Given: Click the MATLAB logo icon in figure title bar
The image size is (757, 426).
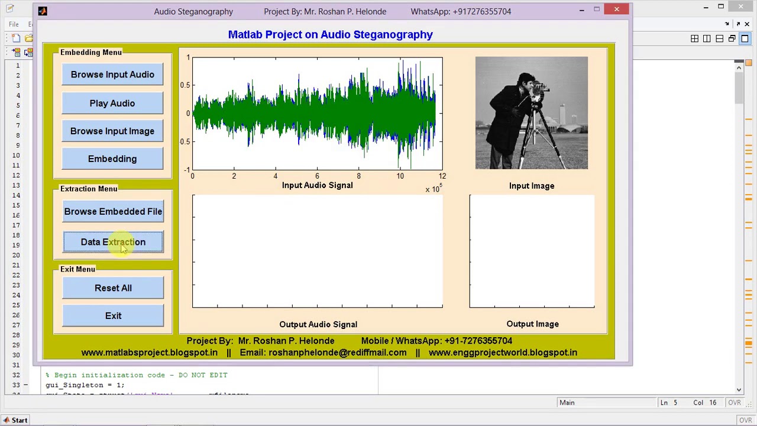Looking at the screenshot, I should pyautogui.click(x=43, y=11).
